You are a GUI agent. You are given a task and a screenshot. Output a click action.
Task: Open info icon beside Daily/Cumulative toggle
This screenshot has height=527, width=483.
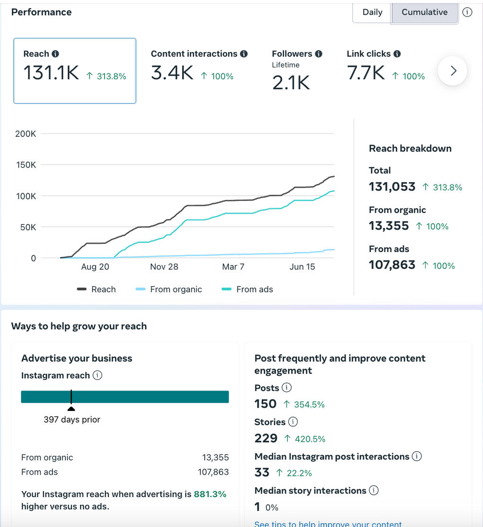[467, 12]
